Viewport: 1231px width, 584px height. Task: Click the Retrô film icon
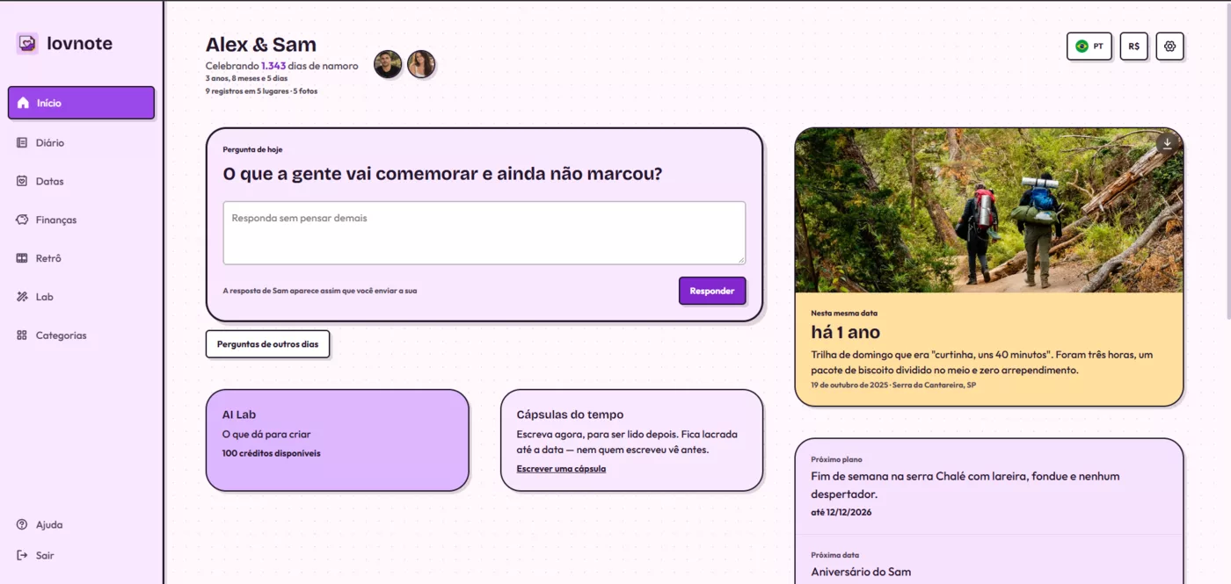22,258
